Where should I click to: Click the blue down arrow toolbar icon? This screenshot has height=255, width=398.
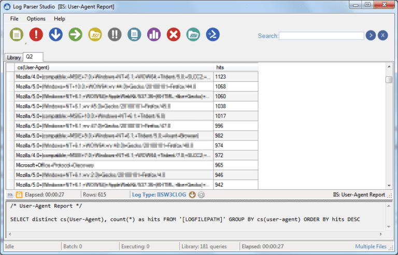click(x=56, y=35)
